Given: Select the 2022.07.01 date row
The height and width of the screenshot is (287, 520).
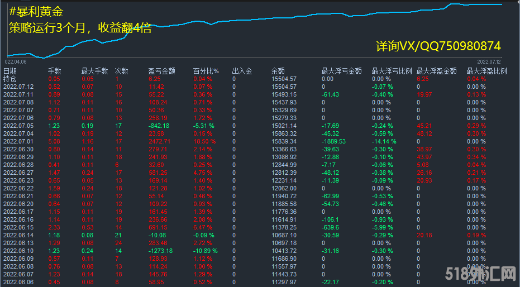Looking at the screenshot, I should coord(18,141).
